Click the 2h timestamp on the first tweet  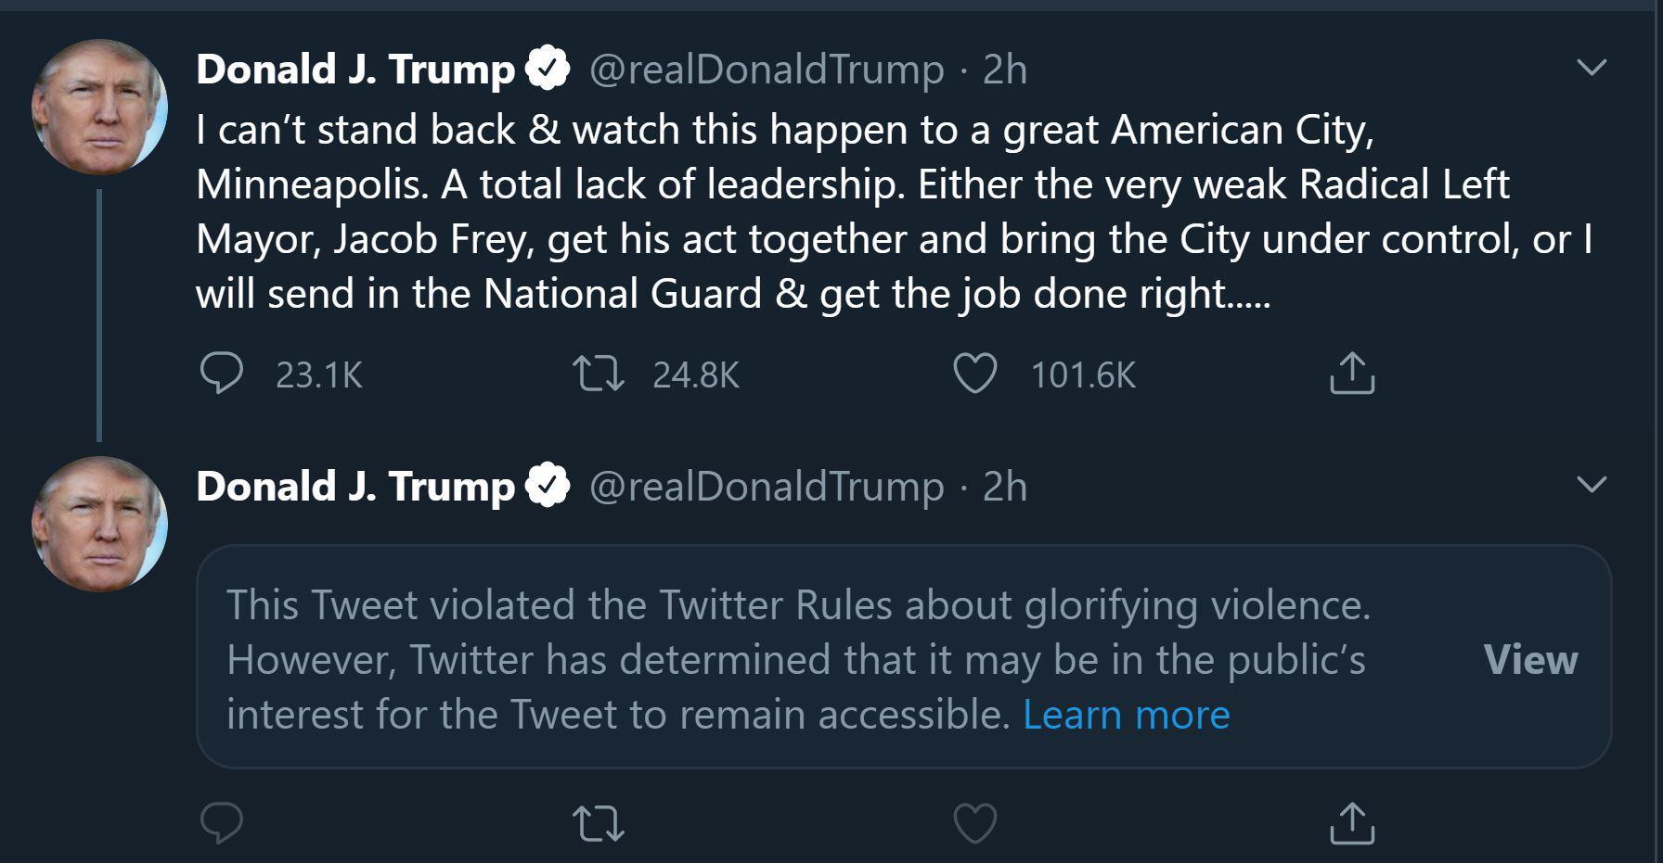coord(1004,68)
